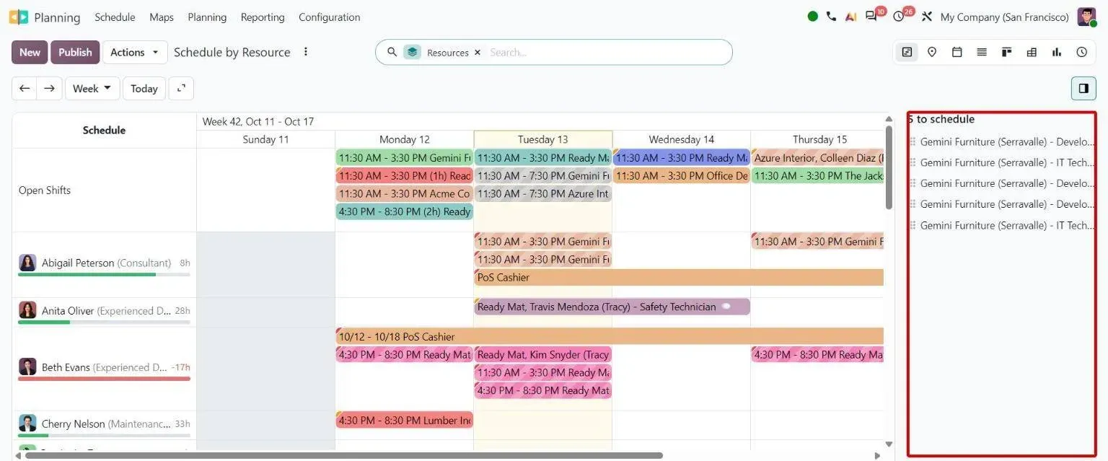Open the activities clock icon in the top bar
This screenshot has height=461, width=1108.
pos(899,17)
